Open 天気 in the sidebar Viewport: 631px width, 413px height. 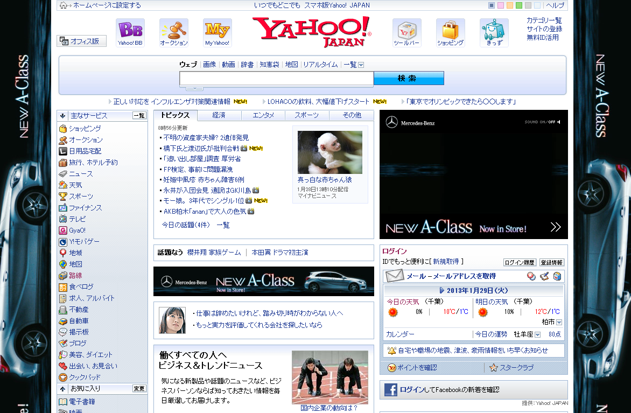point(75,185)
